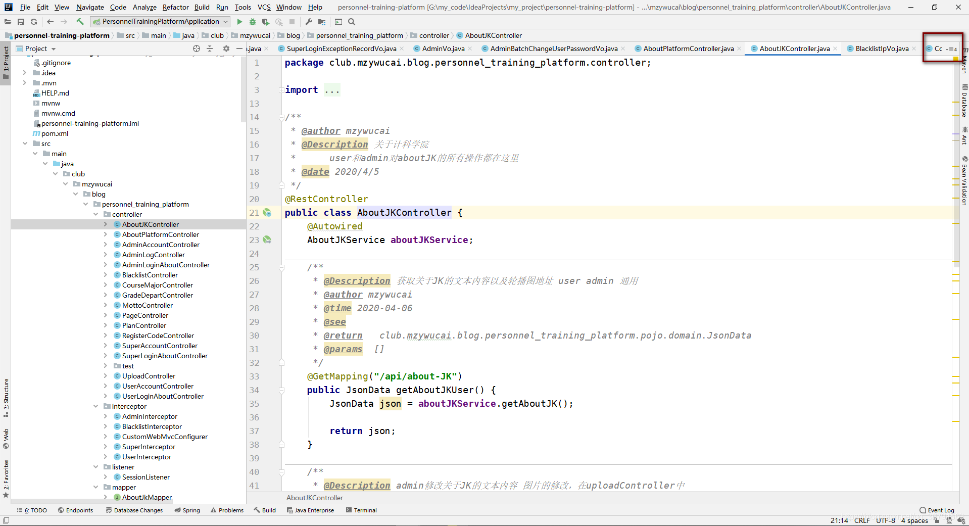Collapse the interceptor package node
The image size is (969, 526).
(95, 406)
